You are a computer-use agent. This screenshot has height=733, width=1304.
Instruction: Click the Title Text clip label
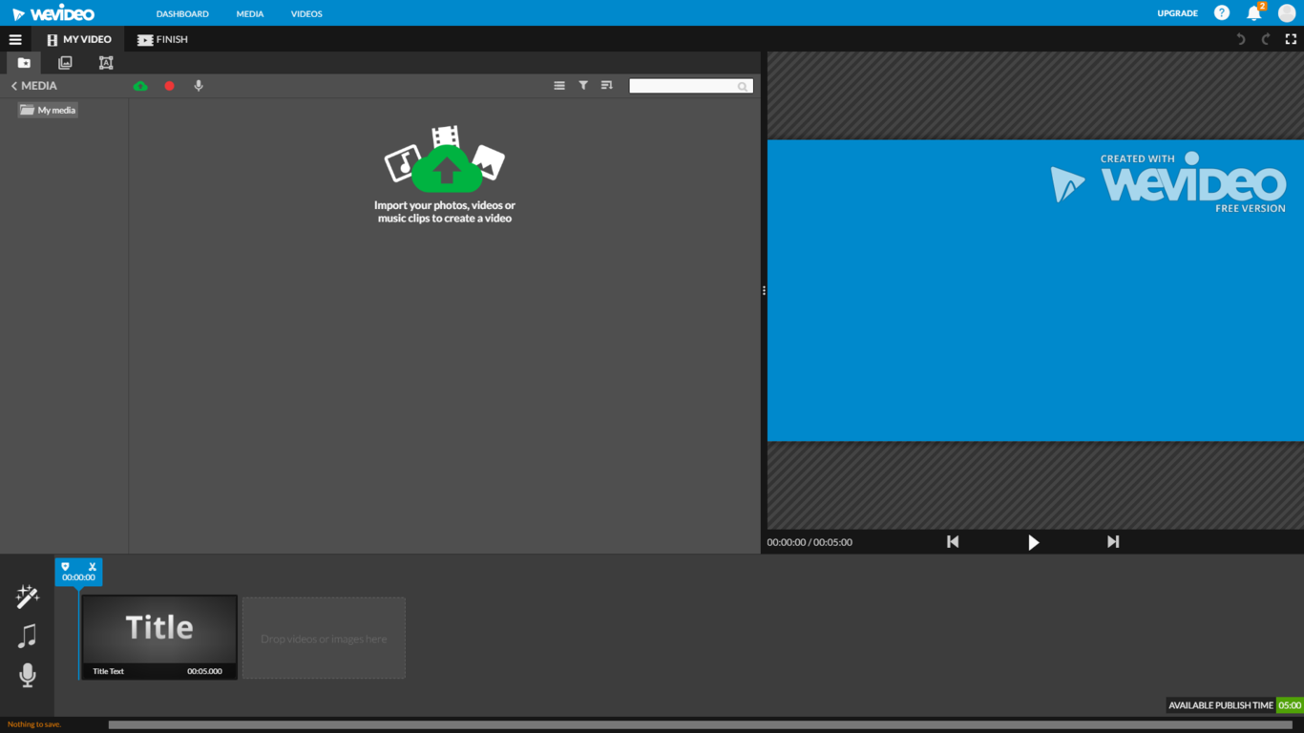108,671
